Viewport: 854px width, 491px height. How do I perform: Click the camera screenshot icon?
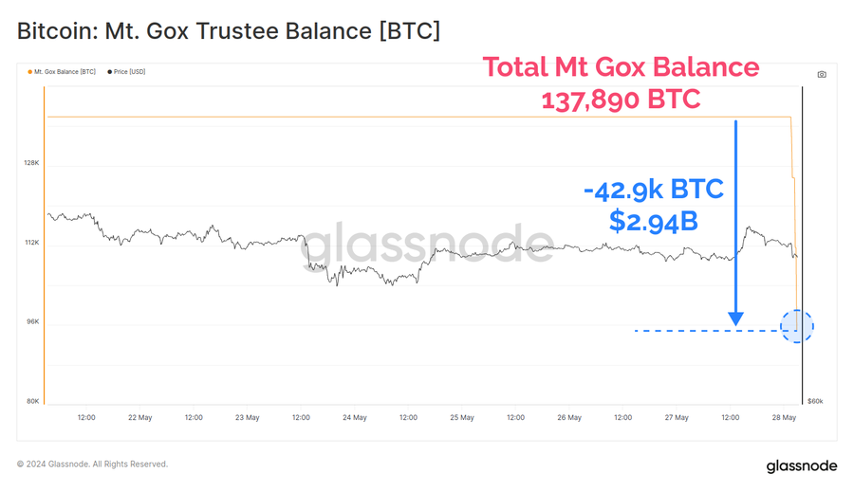[821, 74]
